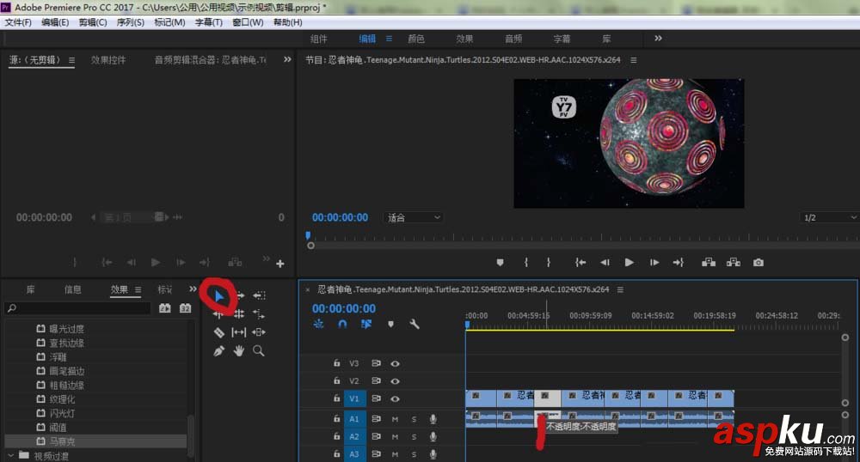
Task: Click the program monitor playhead
Action: tap(308, 236)
